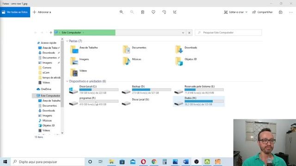Add photo to favorites with heart icon

point(153,12)
